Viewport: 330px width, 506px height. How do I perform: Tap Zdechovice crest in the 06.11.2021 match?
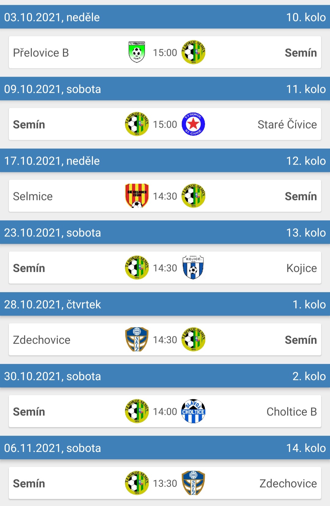[193, 483]
